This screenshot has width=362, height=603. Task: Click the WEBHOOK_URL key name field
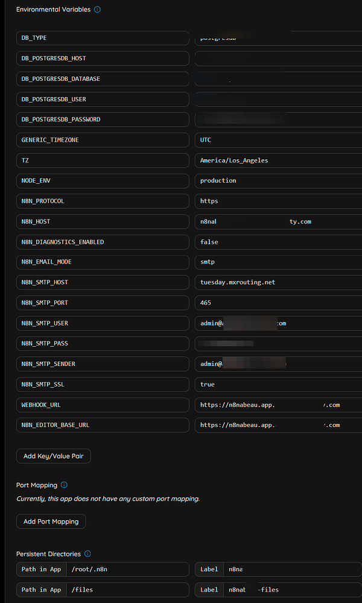tap(103, 405)
